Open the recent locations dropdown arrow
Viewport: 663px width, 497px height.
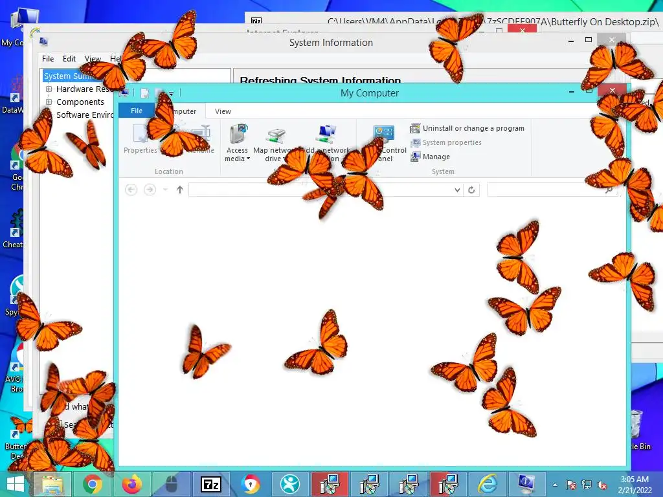[x=165, y=190]
